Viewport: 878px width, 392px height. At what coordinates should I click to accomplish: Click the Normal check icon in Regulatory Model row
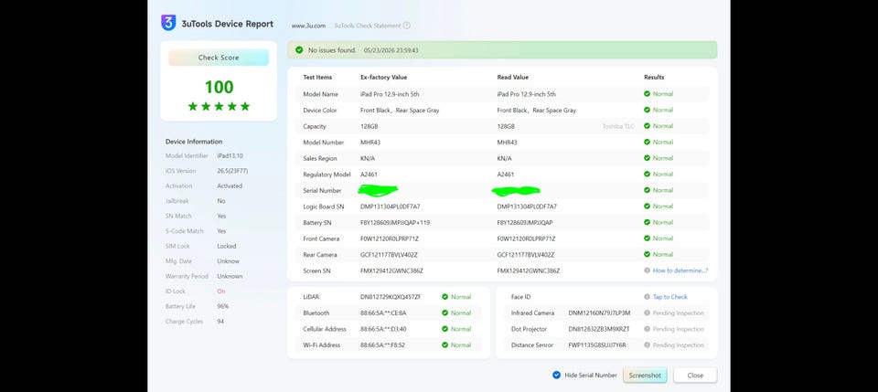pyautogui.click(x=647, y=175)
